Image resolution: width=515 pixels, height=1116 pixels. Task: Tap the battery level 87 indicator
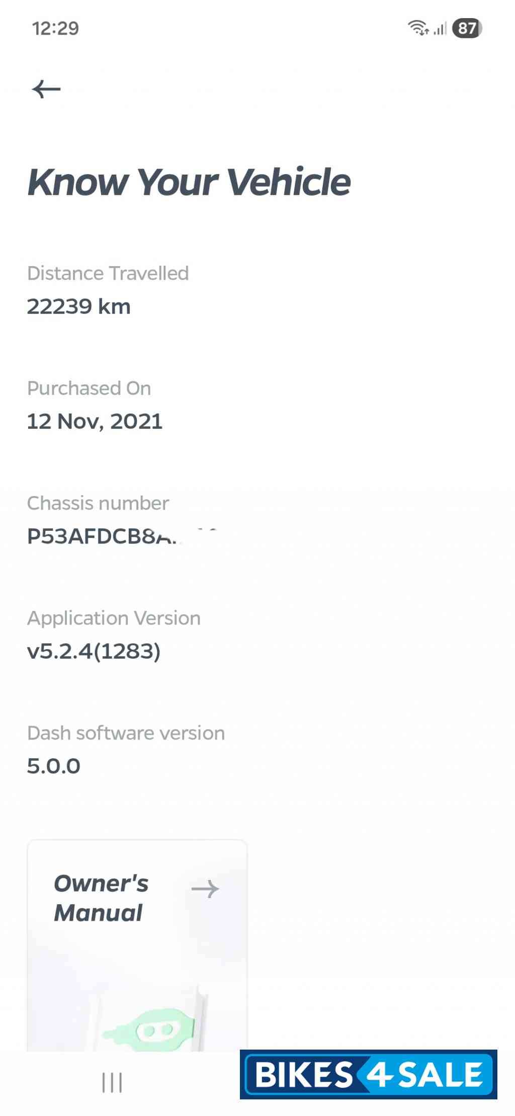467,28
